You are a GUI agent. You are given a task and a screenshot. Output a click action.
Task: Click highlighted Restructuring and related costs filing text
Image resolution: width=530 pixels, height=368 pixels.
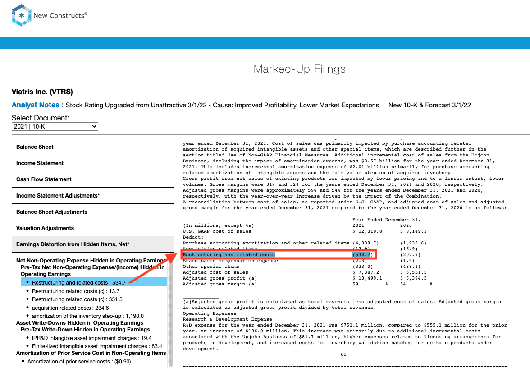(229, 255)
